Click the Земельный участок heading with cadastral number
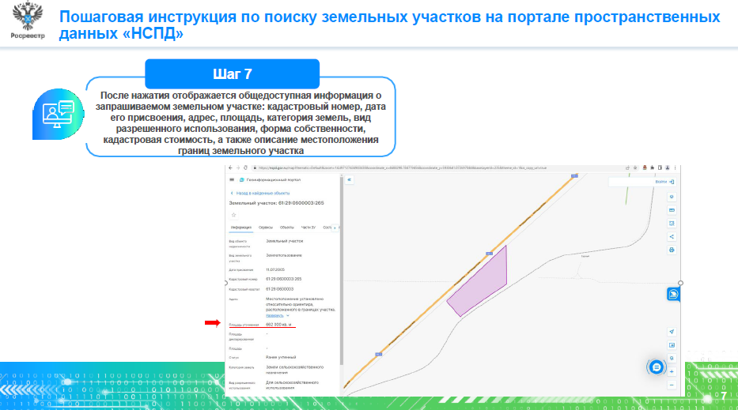Viewport: 738px width, 410px height. coord(276,203)
